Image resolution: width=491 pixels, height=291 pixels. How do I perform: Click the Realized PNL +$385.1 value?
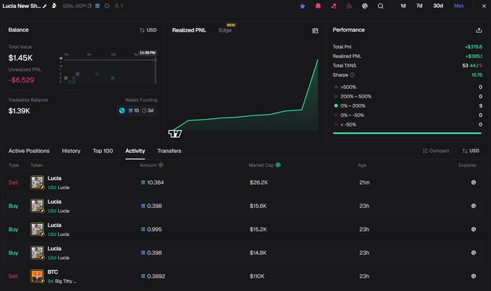[474, 56]
